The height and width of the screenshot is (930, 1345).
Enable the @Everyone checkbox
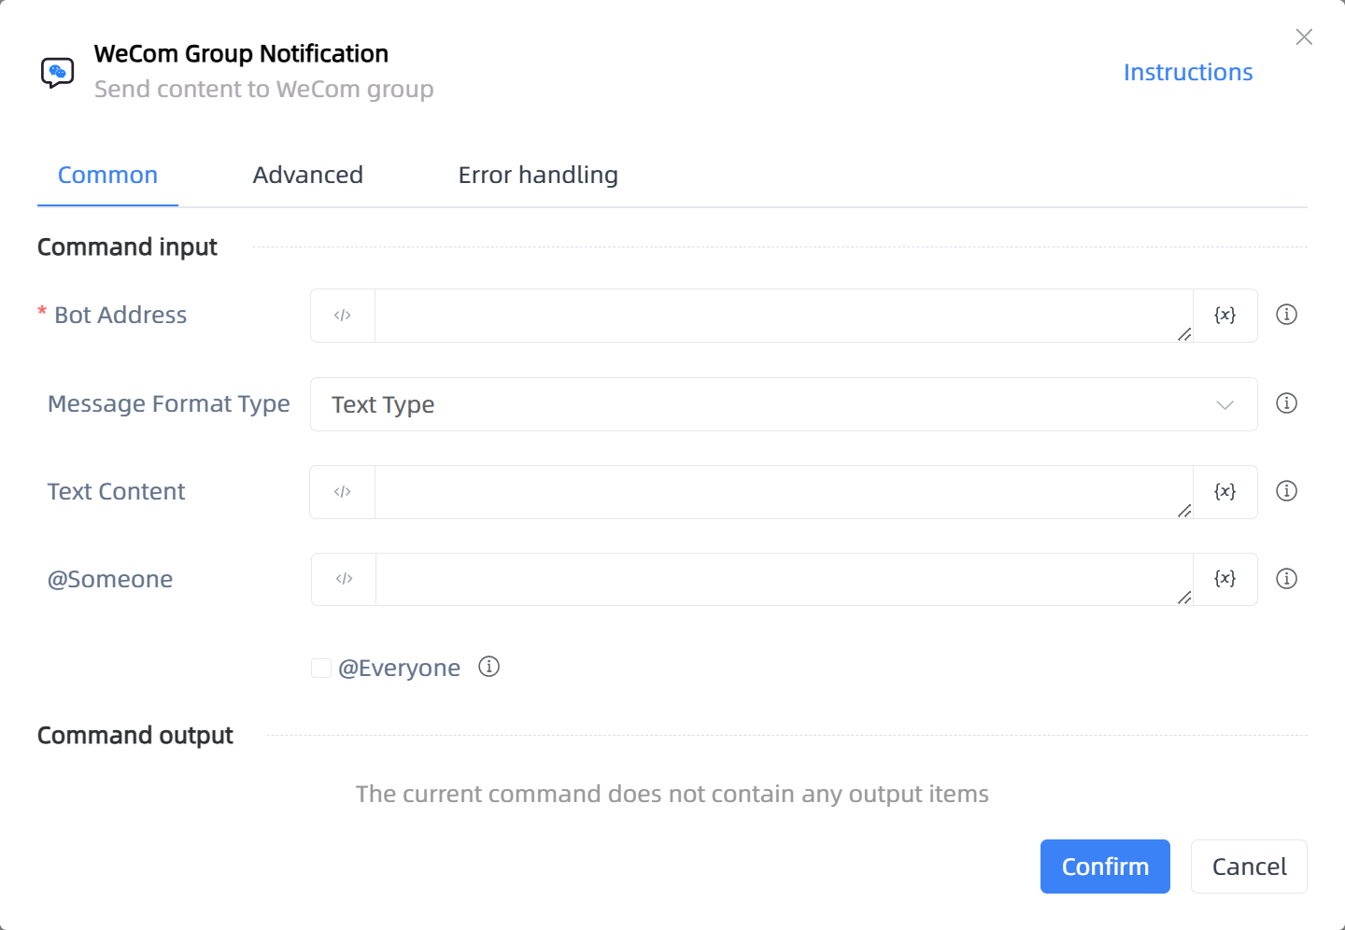tap(321, 668)
